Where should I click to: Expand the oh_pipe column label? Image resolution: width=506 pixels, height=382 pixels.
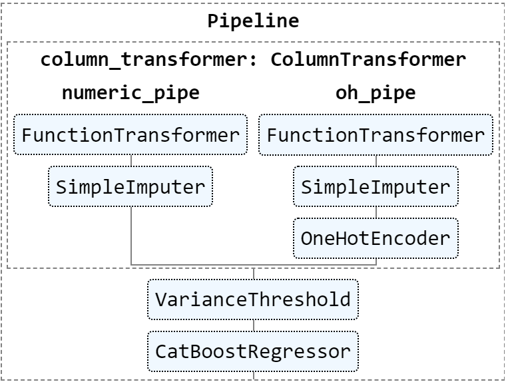[376, 93]
